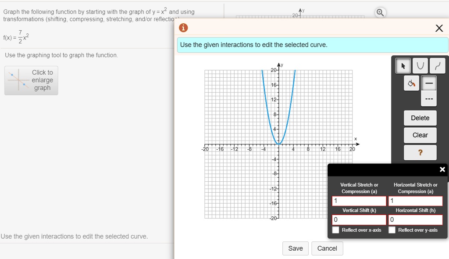Select the arrow pointer tool
Viewport: 449px width, 259px height.
(403, 66)
